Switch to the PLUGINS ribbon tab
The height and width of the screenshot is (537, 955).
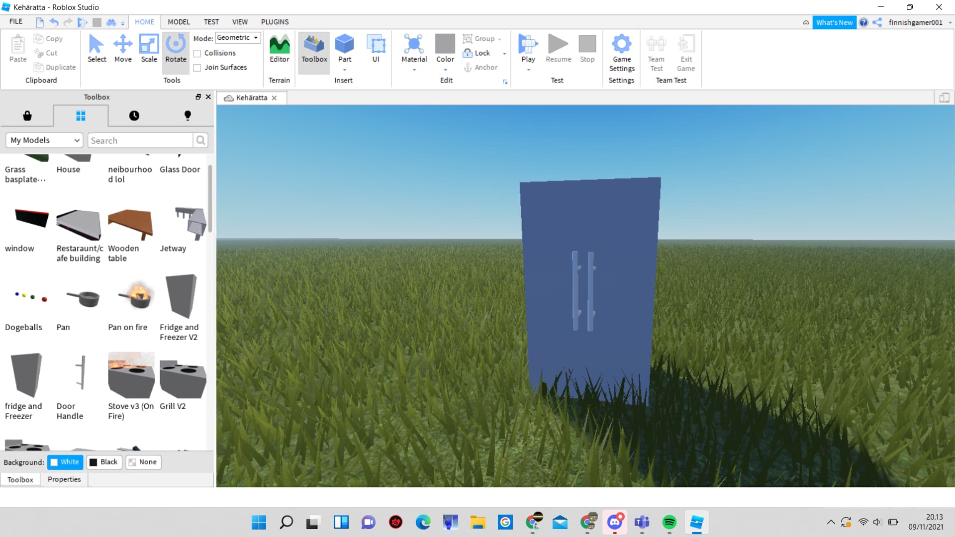coord(275,22)
